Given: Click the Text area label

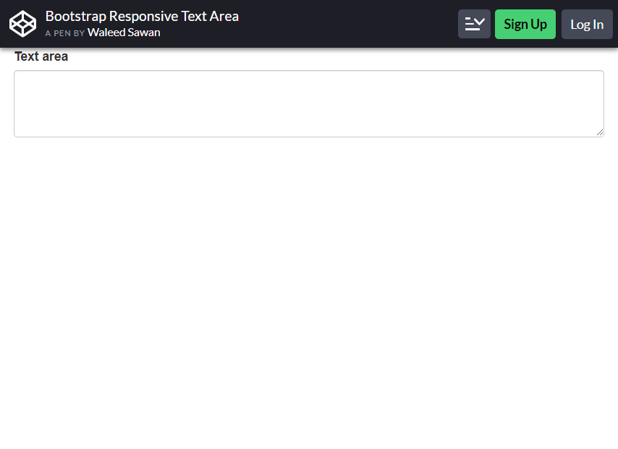Looking at the screenshot, I should (41, 56).
